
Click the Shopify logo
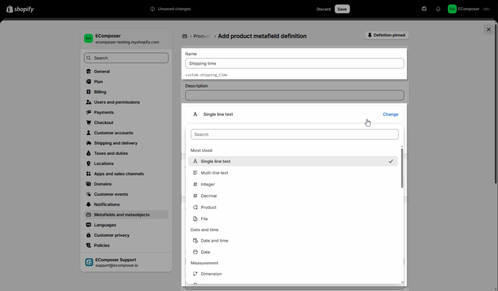click(20, 9)
